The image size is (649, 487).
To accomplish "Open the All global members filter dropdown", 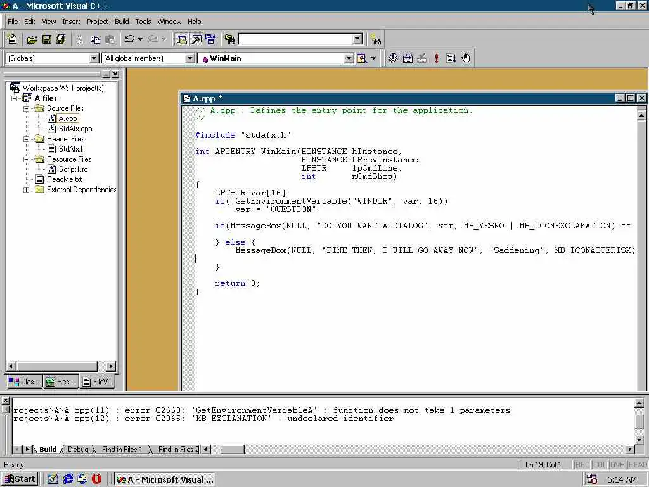I will [190, 58].
